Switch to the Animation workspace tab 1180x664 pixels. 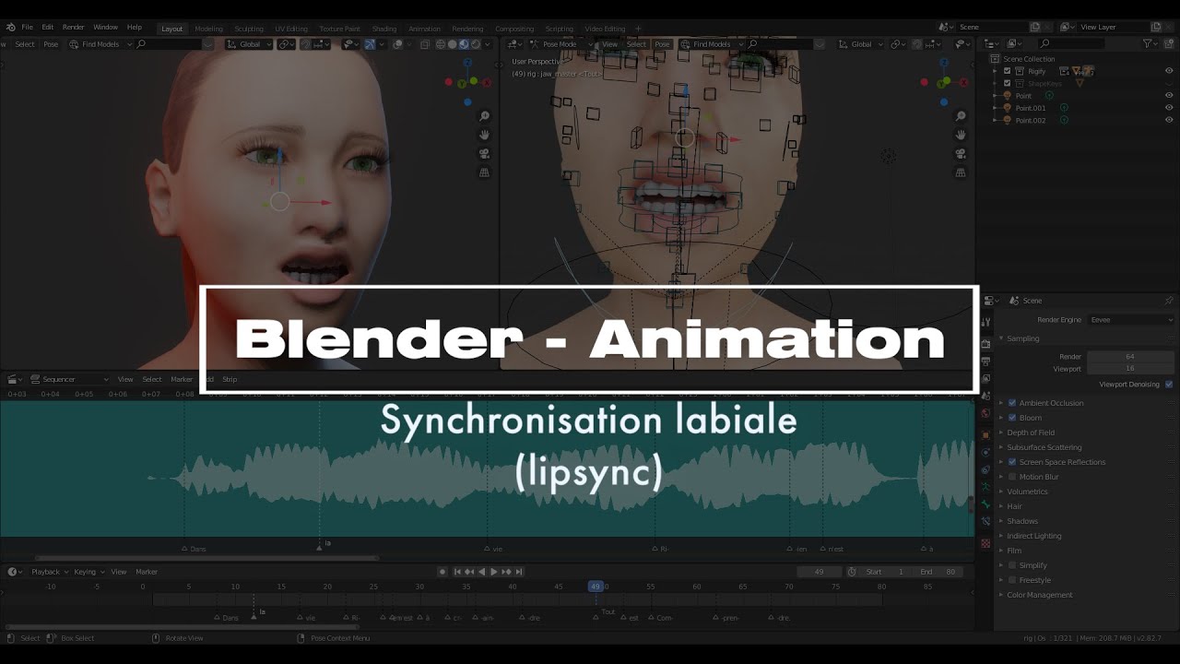click(424, 29)
